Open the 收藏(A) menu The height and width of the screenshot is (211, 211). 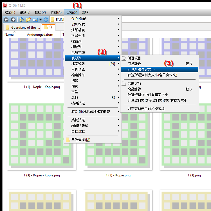(x=56, y=12)
